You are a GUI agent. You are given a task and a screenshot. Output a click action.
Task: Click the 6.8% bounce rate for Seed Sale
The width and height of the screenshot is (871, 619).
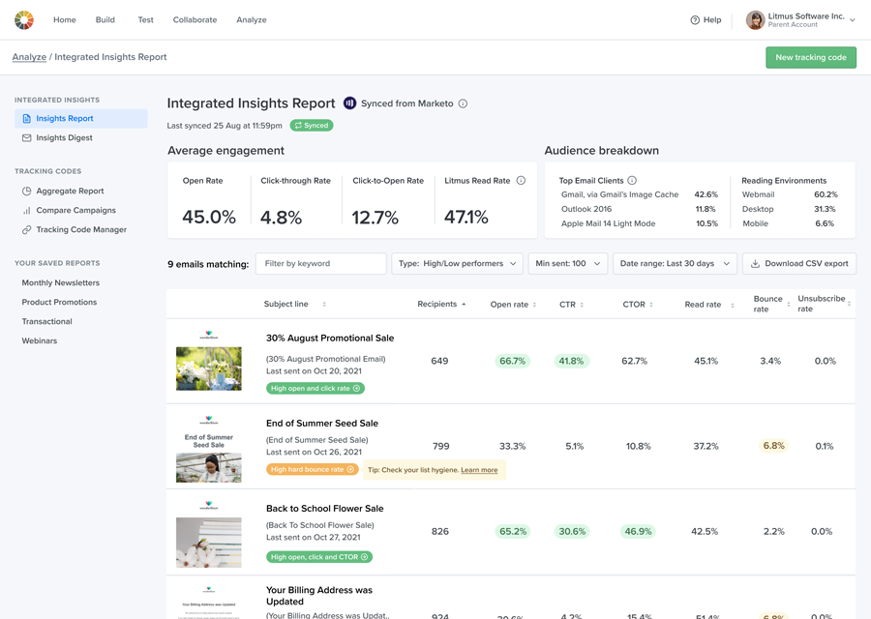pyautogui.click(x=774, y=446)
